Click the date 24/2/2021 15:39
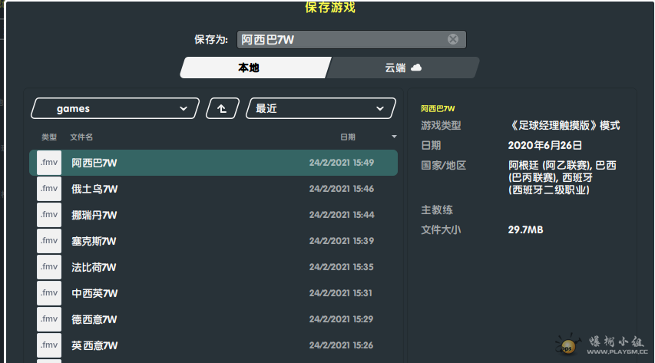Image resolution: width=655 pixels, height=363 pixels. pyautogui.click(x=342, y=241)
